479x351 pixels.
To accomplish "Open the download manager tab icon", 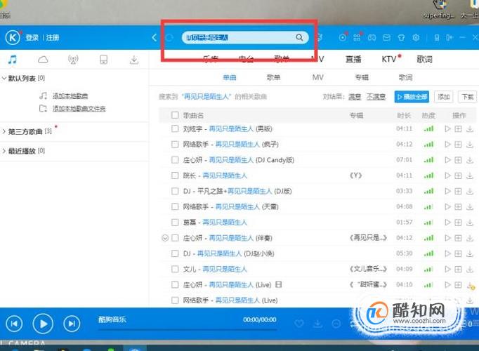I will coord(134,60).
